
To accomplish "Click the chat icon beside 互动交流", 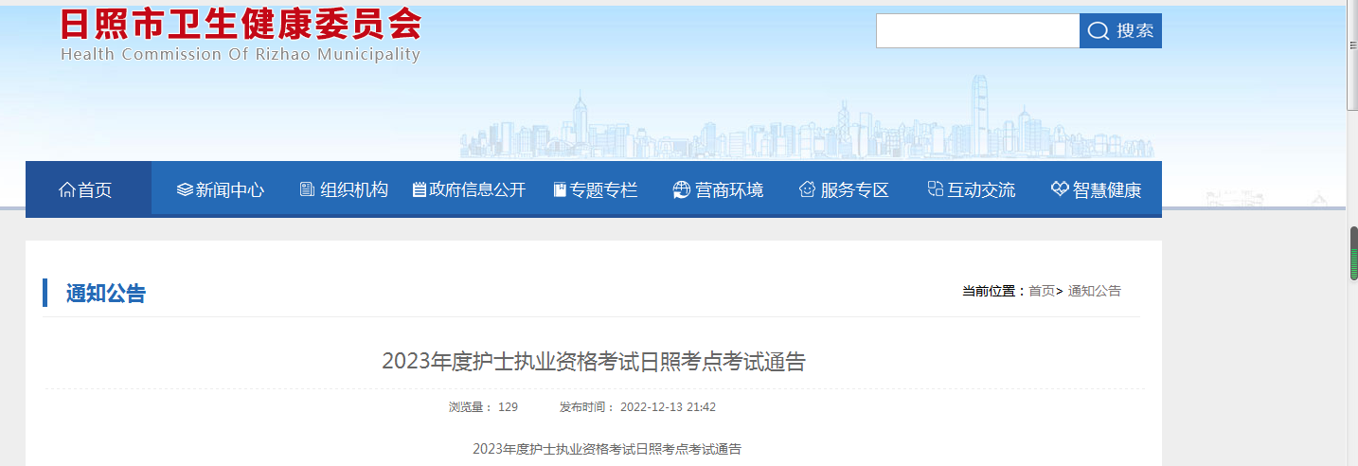I will coord(936,189).
